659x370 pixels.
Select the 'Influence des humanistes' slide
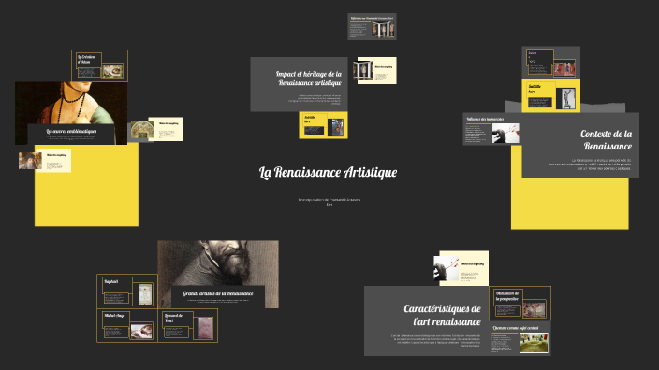click(492, 129)
